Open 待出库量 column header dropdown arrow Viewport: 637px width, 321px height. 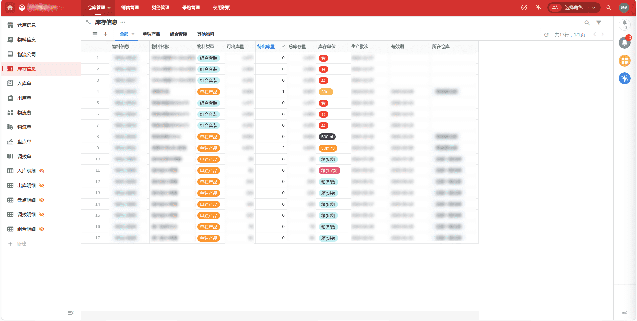coord(283,47)
